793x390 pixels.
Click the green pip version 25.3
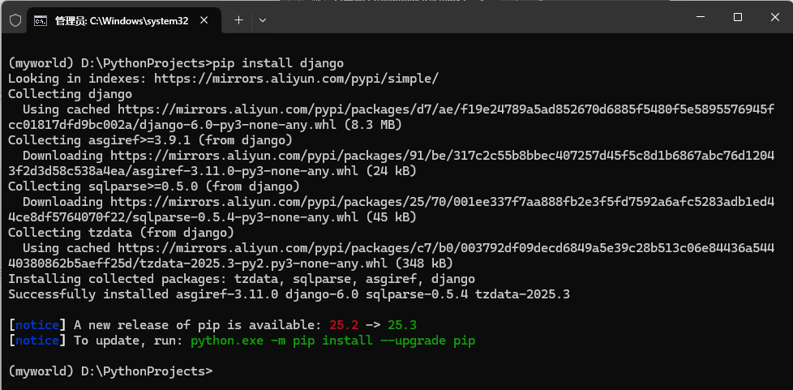(x=402, y=325)
